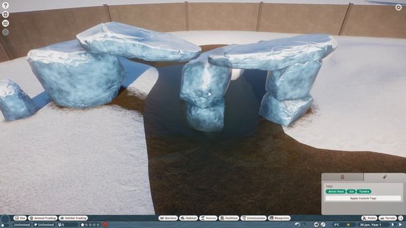Click the round zoo emblem at bottom left
406x228 pixels.
(x=5, y=220)
